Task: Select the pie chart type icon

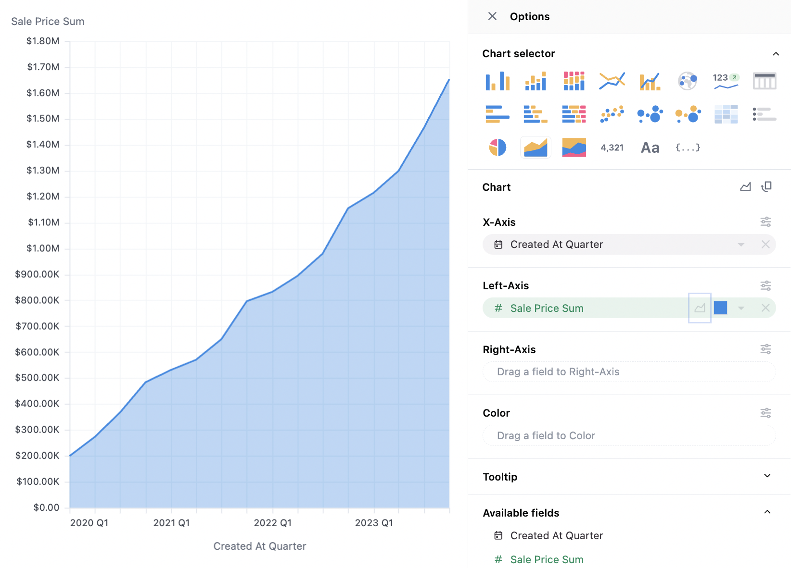Action: (x=498, y=148)
